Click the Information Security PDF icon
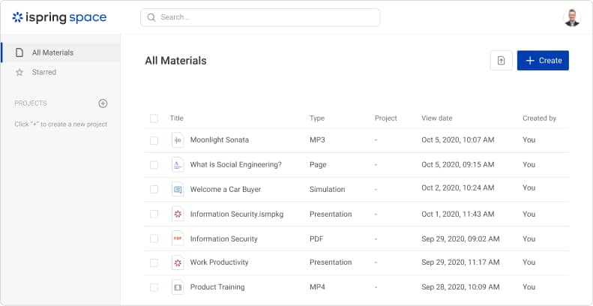The height and width of the screenshot is (306, 593). pos(178,239)
